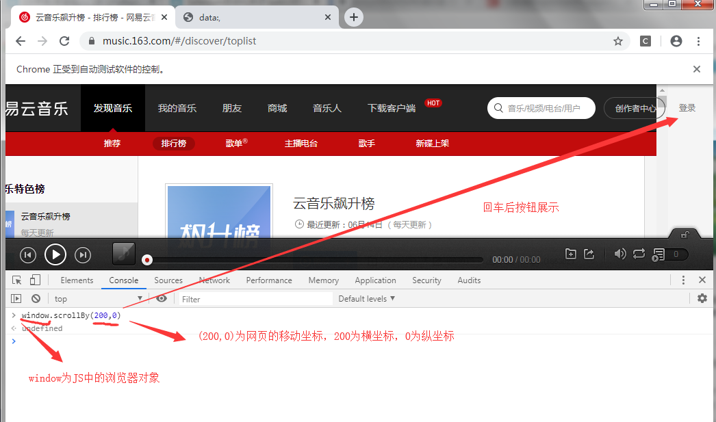Click the 排行榜 sub-navigation link
Image resolution: width=716 pixels, height=422 pixels.
173,143
